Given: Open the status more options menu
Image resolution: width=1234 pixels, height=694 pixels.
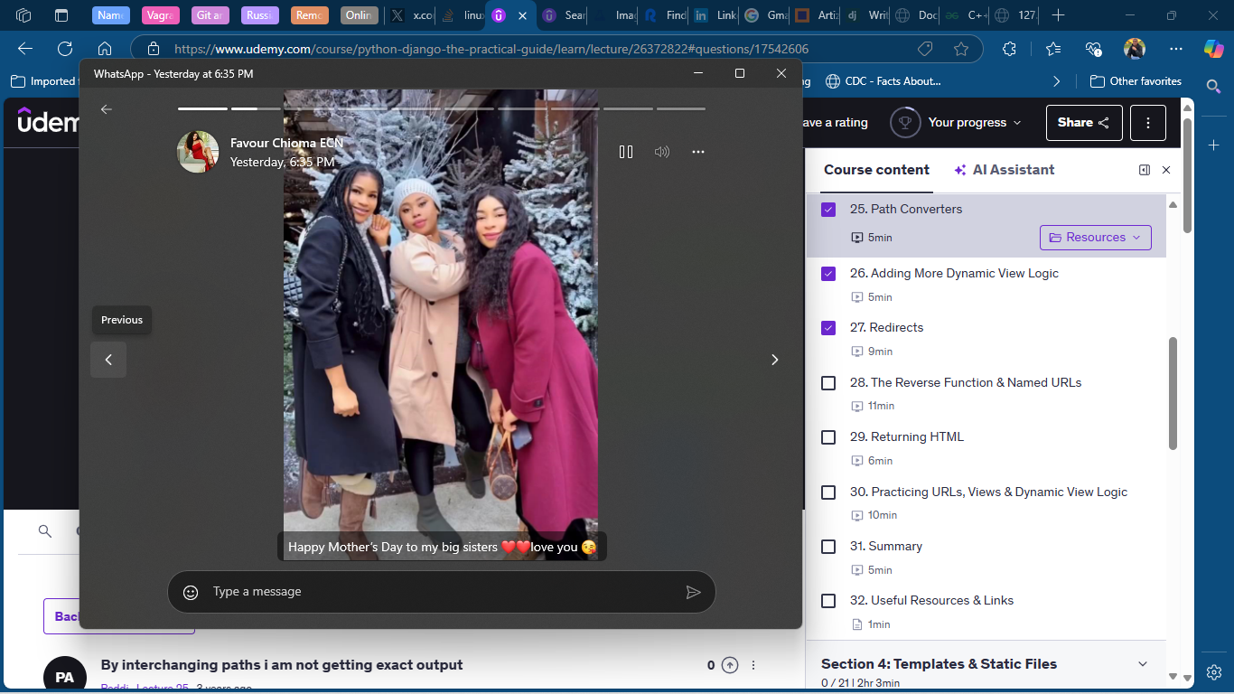Looking at the screenshot, I should pyautogui.click(x=698, y=152).
